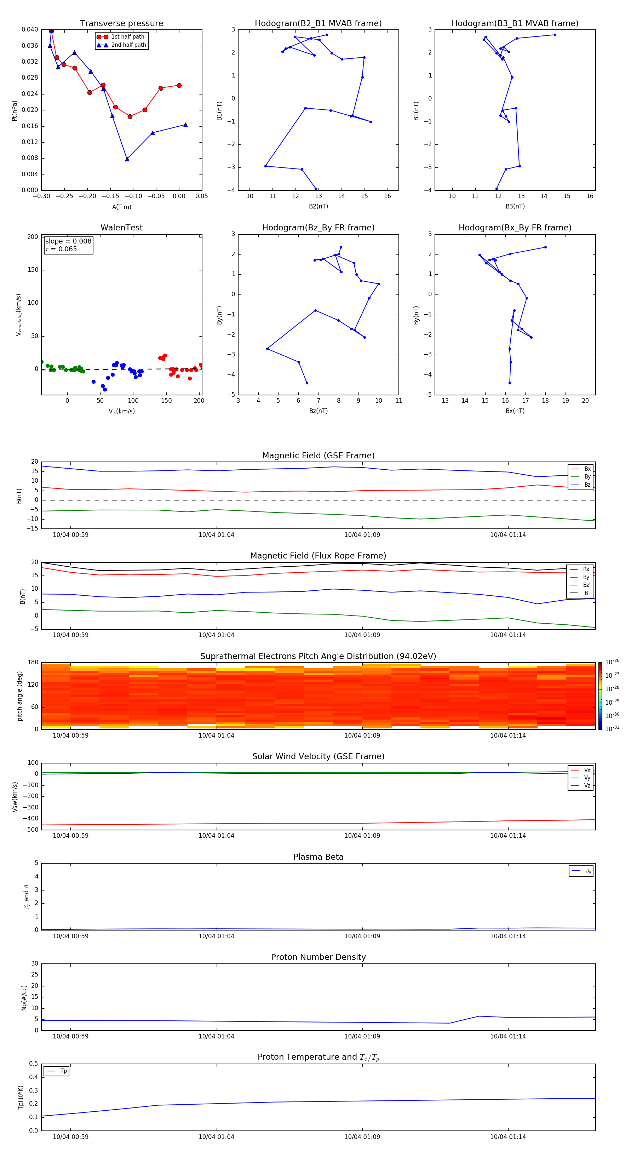Select the βp legend entry in Plasma Beta
This screenshot has width=637, height=1168.
tap(581, 871)
